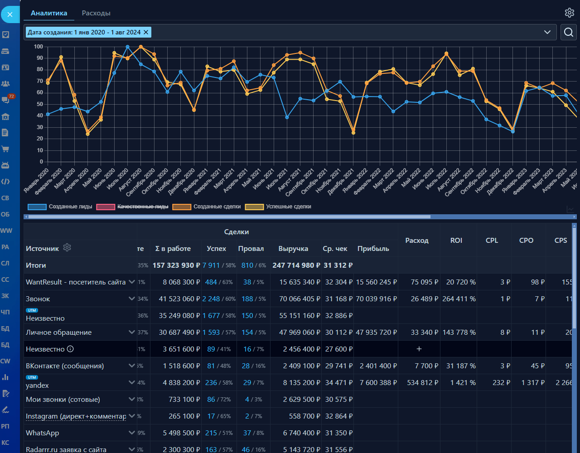Toggle Успешные сделки series in legend

point(278,207)
